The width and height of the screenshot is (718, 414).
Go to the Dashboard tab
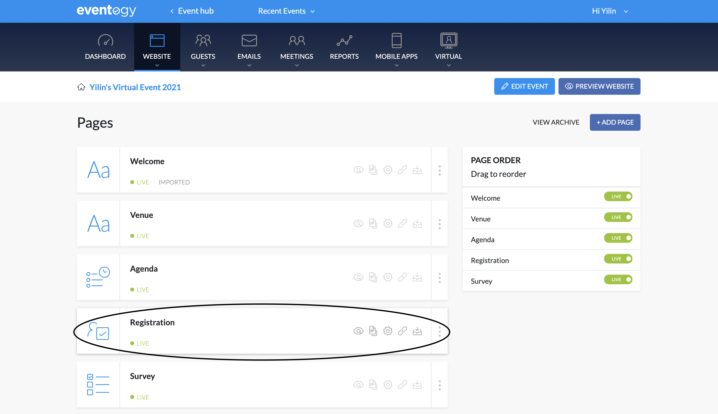[x=105, y=47]
